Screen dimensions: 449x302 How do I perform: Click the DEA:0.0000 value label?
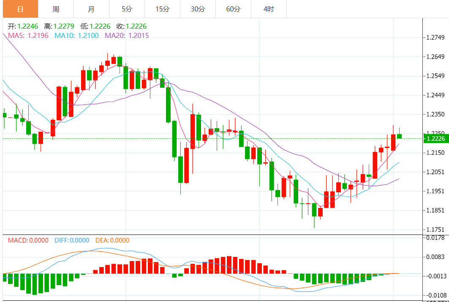(112, 240)
